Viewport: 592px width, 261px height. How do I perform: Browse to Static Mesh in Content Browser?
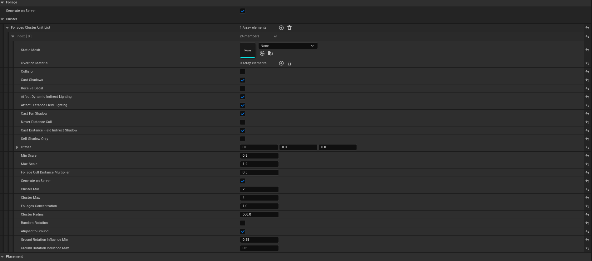coord(270,53)
